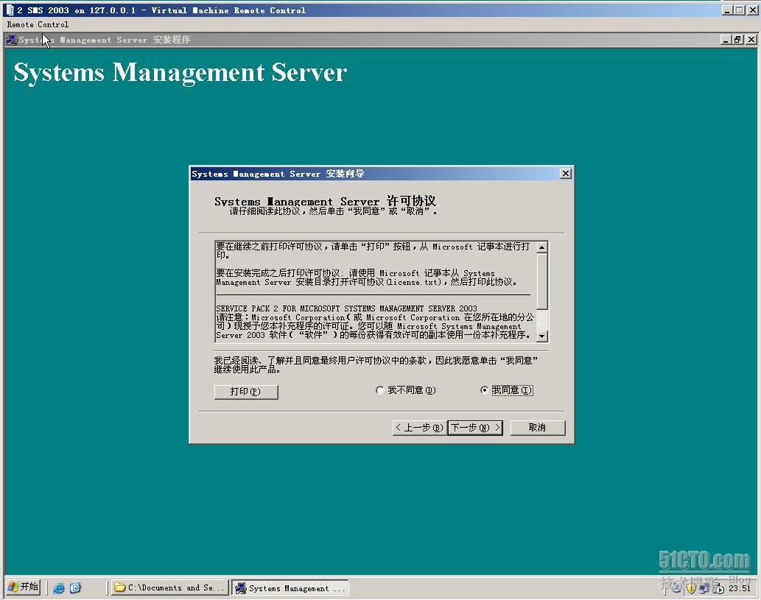Click the license agreement scrollbar thumb

[542, 280]
